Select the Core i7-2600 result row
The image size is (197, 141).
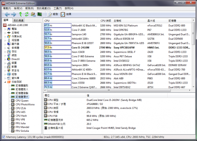(x=118, y=30)
